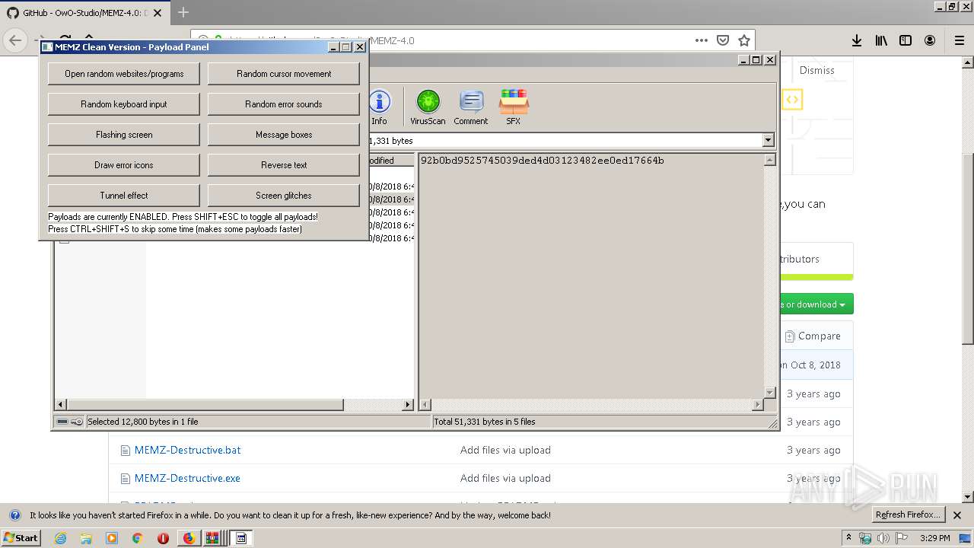Switch to MEMZ panel taskbar button
974x548 pixels.
(241, 538)
